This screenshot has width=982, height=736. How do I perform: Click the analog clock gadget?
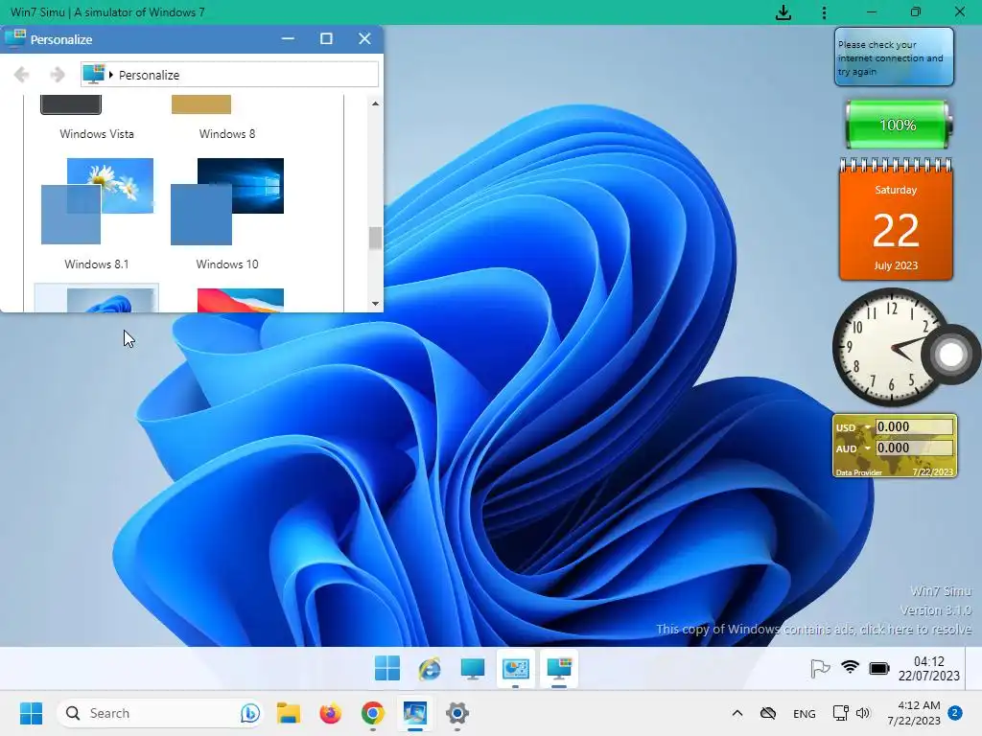[891, 347]
